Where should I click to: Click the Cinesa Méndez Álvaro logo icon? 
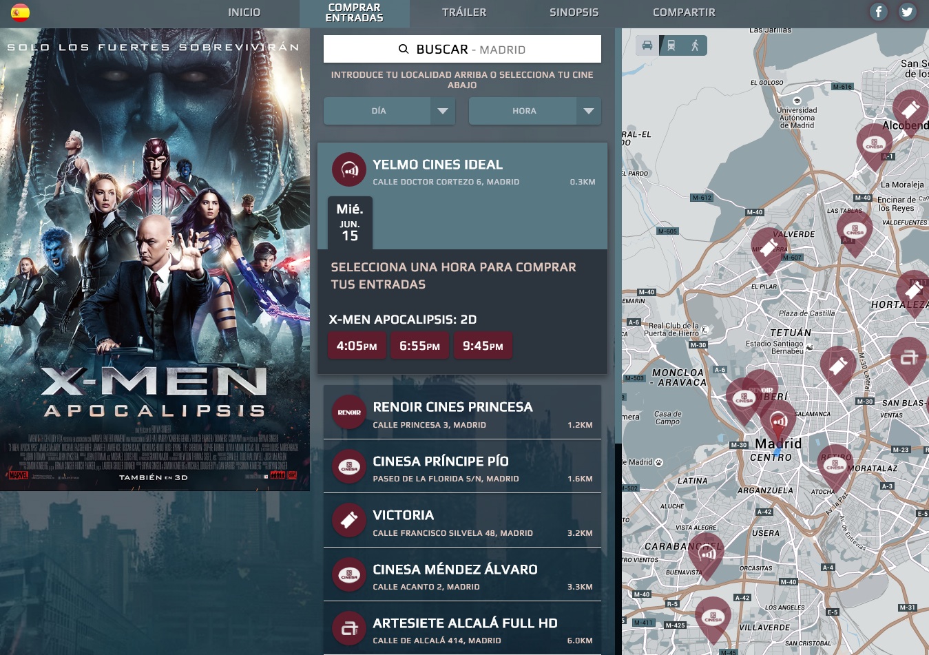click(x=349, y=574)
